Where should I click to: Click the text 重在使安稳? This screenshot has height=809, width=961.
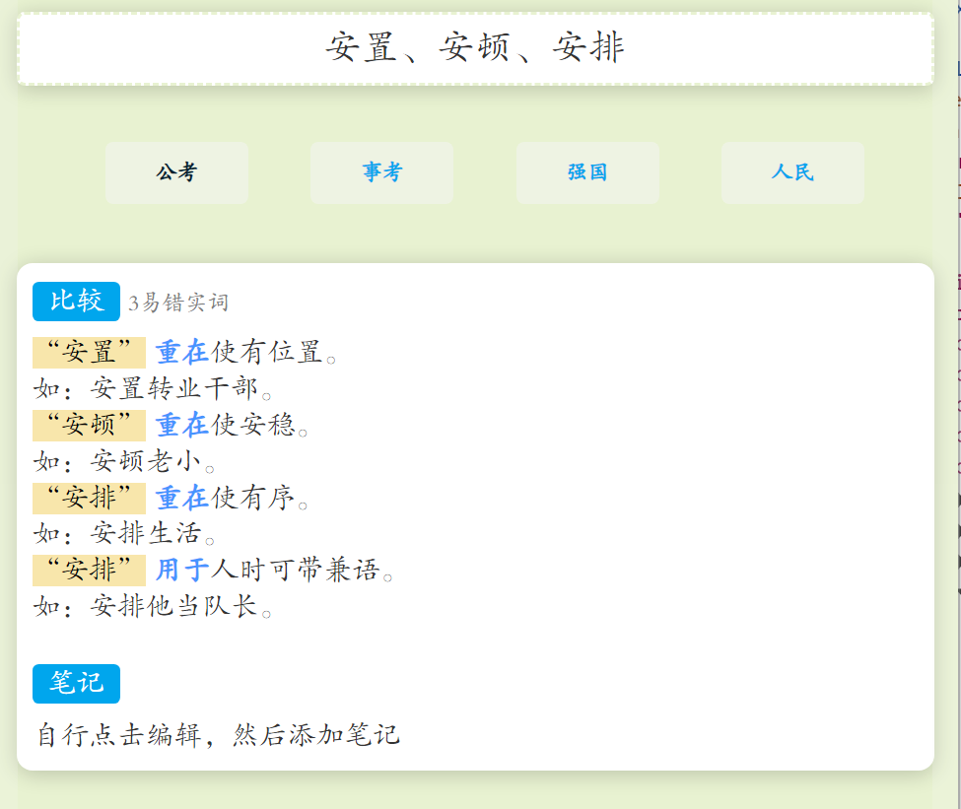(231, 426)
